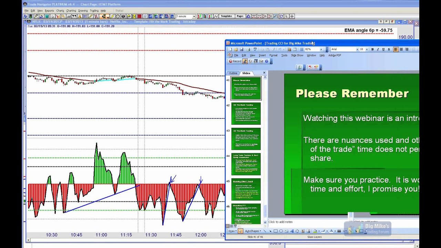Open the Adobe PDF menu
441x248 pixels.
(335, 55)
